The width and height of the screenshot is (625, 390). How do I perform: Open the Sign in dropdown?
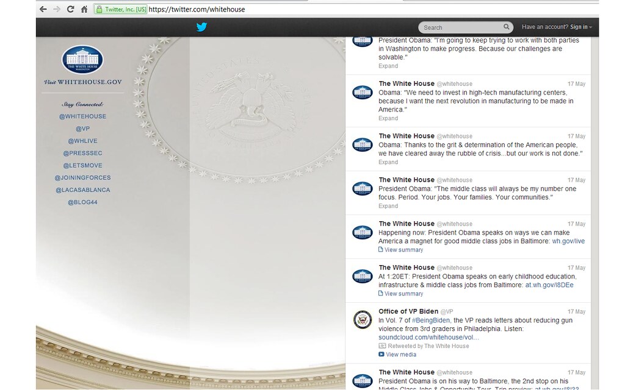click(581, 27)
